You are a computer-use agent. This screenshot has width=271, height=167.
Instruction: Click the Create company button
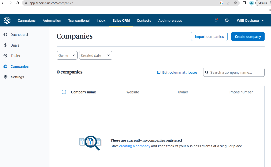point(248,36)
